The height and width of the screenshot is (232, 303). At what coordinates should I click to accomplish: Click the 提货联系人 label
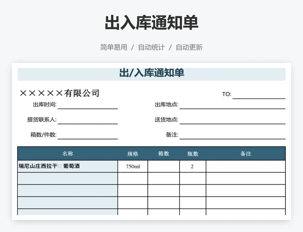pyautogui.click(x=42, y=120)
